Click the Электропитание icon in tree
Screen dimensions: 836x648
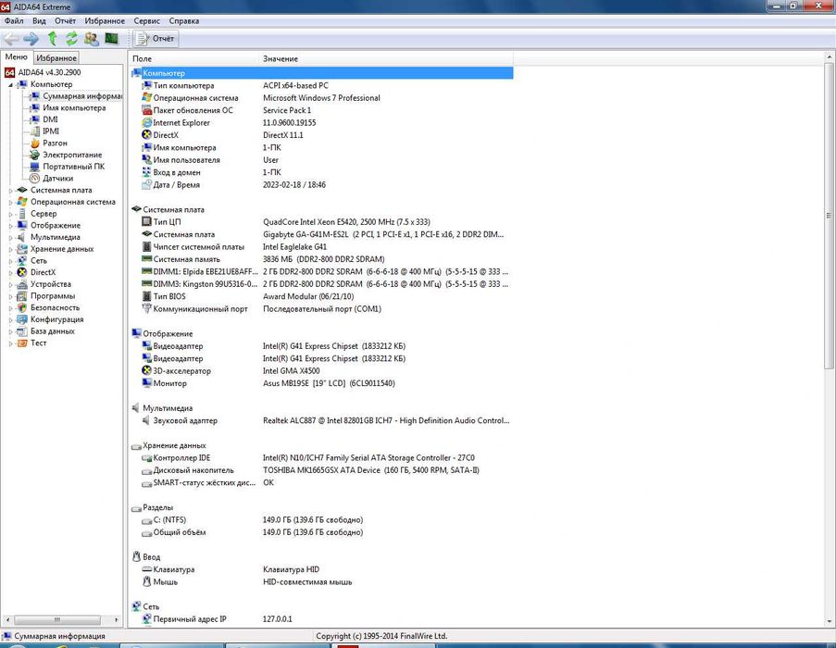pos(34,156)
